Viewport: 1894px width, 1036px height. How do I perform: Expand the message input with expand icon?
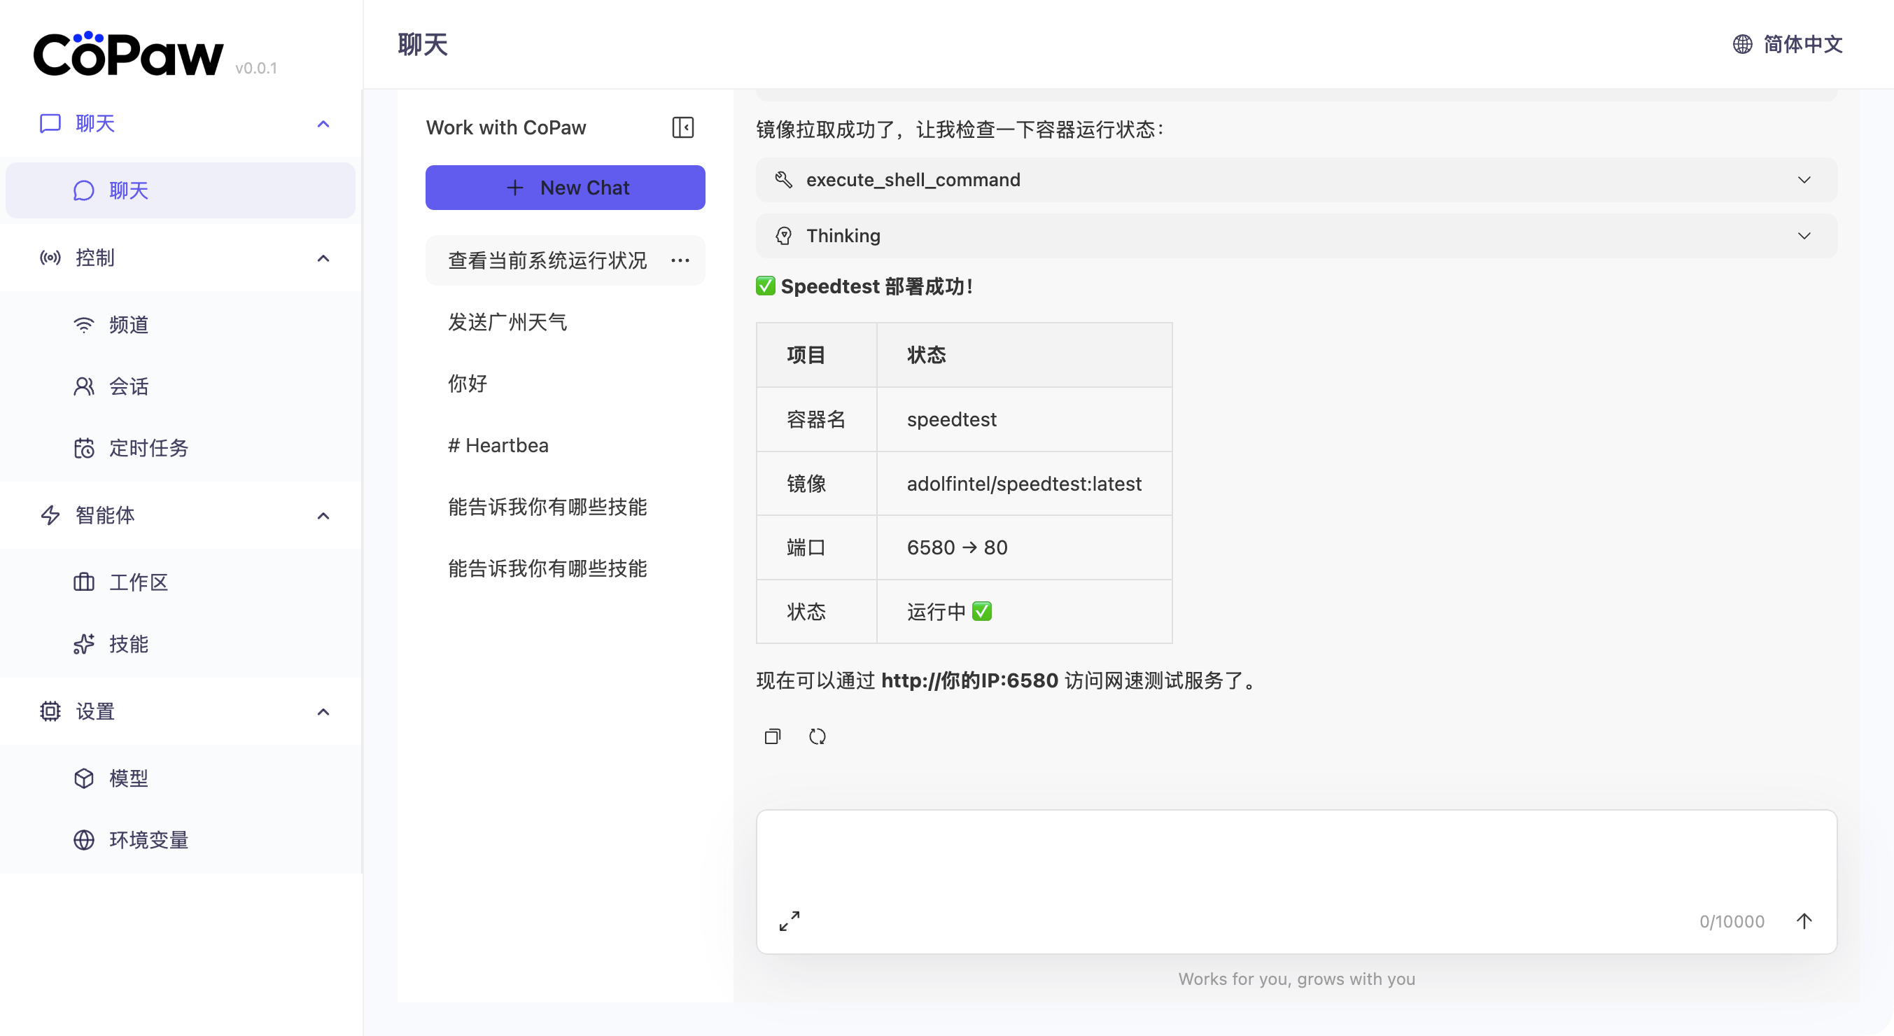point(789,920)
